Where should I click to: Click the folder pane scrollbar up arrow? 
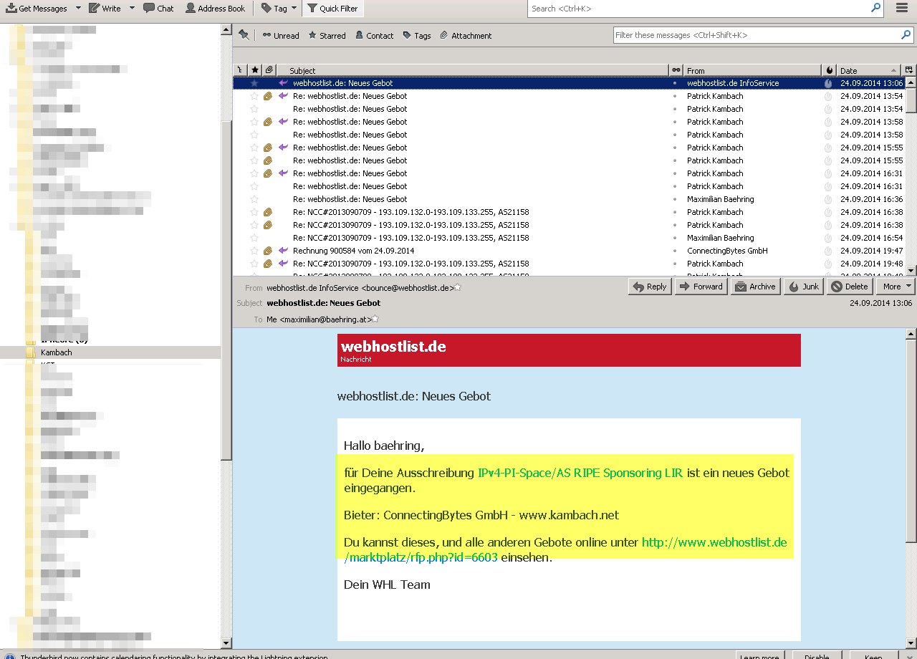click(226, 30)
